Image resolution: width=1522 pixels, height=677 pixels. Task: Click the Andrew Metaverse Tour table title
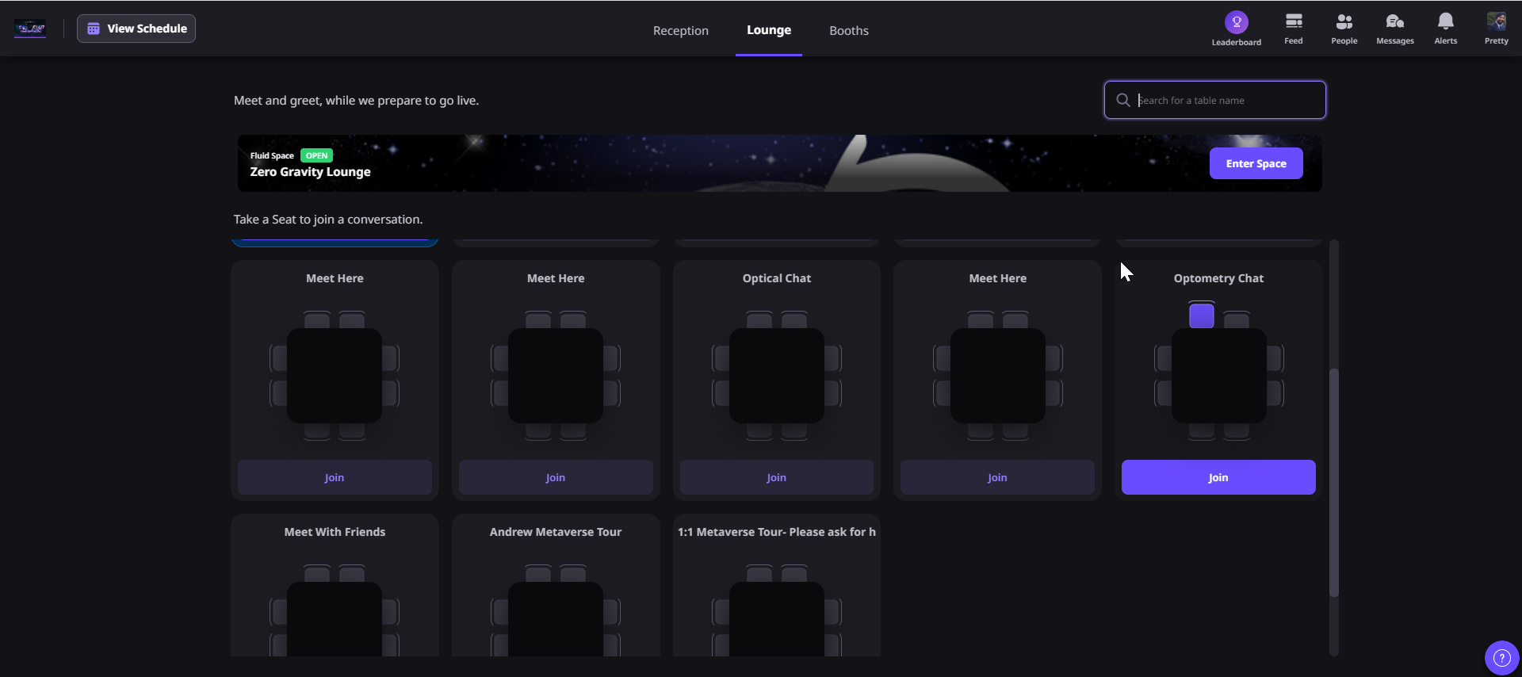click(x=556, y=532)
